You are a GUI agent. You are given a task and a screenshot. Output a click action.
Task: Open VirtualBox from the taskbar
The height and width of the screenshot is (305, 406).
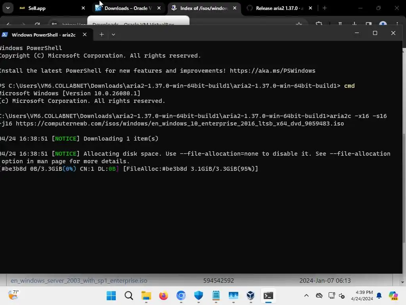[x=251, y=295]
